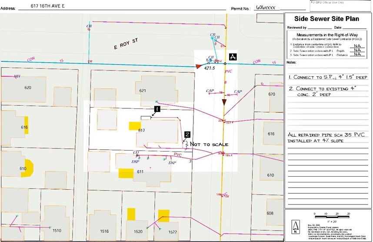This screenshot has width=373, height=242.
Task: Click the red arrow beside 421.5
Action: [199, 67]
